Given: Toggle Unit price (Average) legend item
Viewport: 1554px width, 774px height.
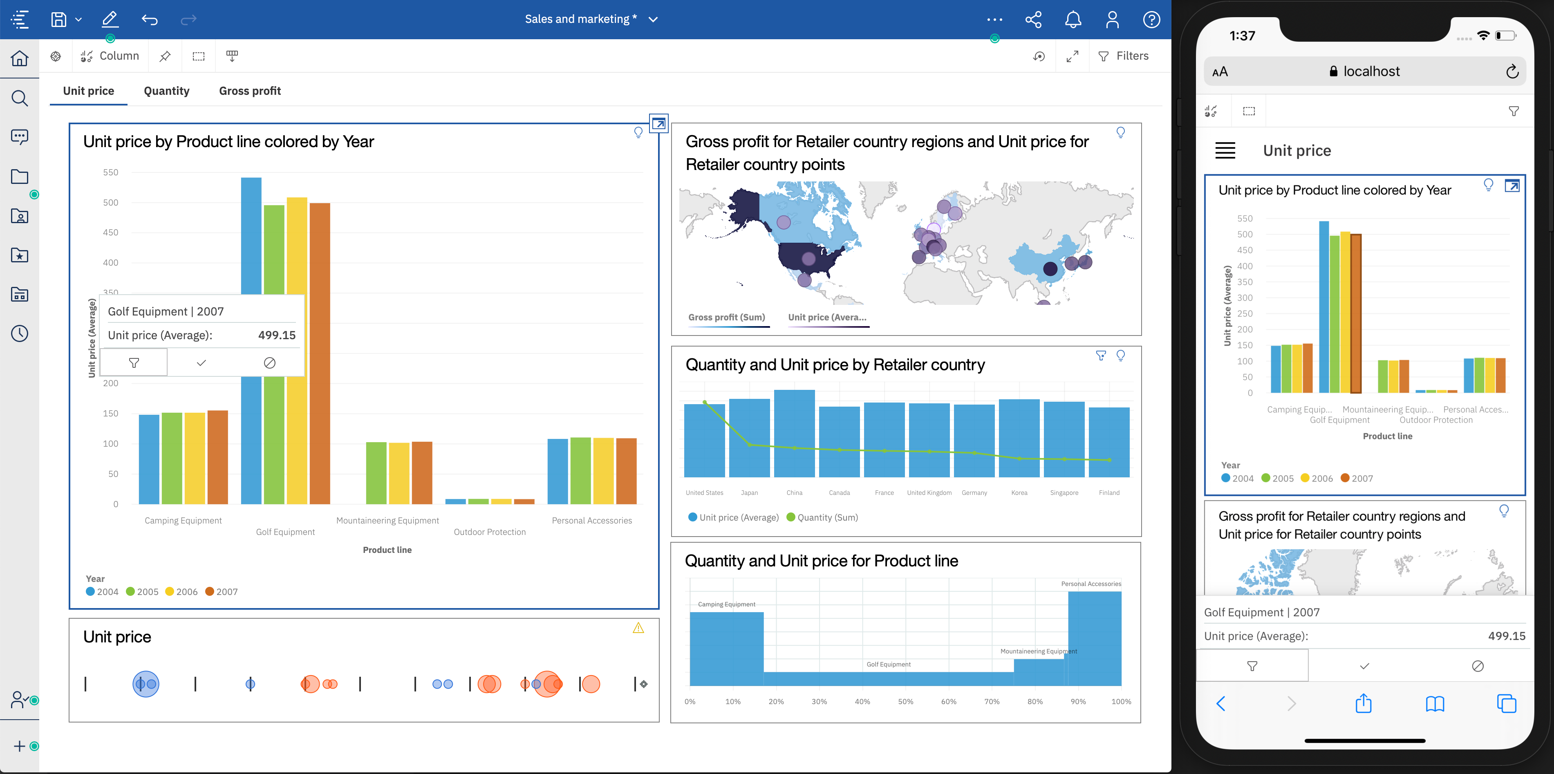Looking at the screenshot, I should coord(734,518).
